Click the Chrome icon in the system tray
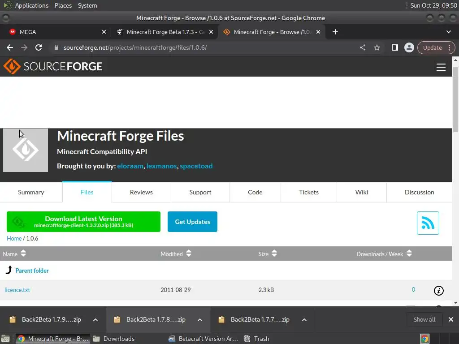This screenshot has height=344, width=459. (x=424, y=339)
